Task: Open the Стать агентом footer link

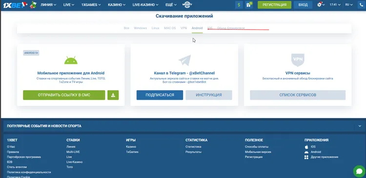Action: [x=17, y=167]
